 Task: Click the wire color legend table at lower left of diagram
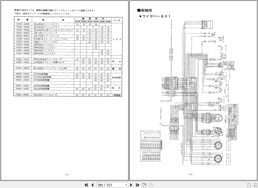(150, 146)
